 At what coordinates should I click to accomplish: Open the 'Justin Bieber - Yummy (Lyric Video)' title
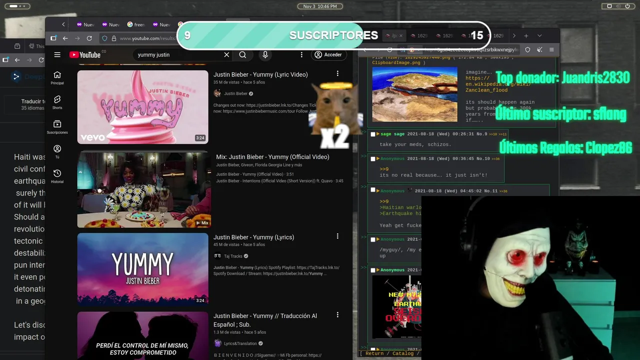coord(260,74)
